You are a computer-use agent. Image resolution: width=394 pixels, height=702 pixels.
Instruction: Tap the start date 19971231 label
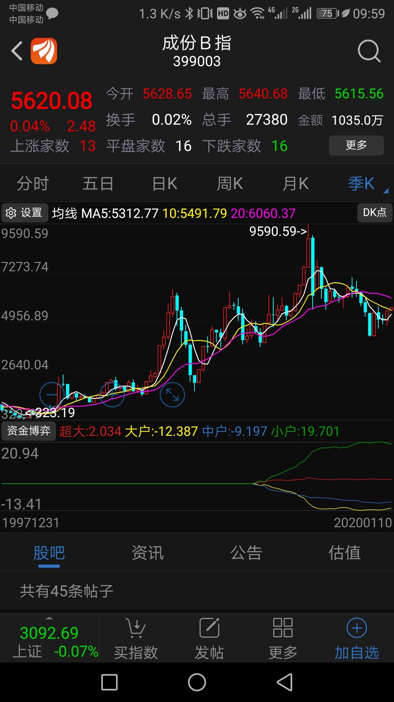point(31,523)
